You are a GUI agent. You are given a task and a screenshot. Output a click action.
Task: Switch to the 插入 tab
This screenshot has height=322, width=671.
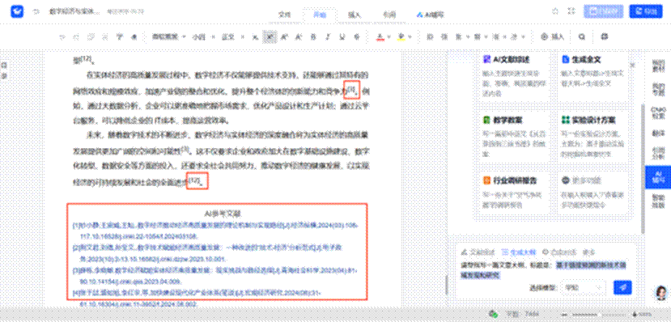355,15
